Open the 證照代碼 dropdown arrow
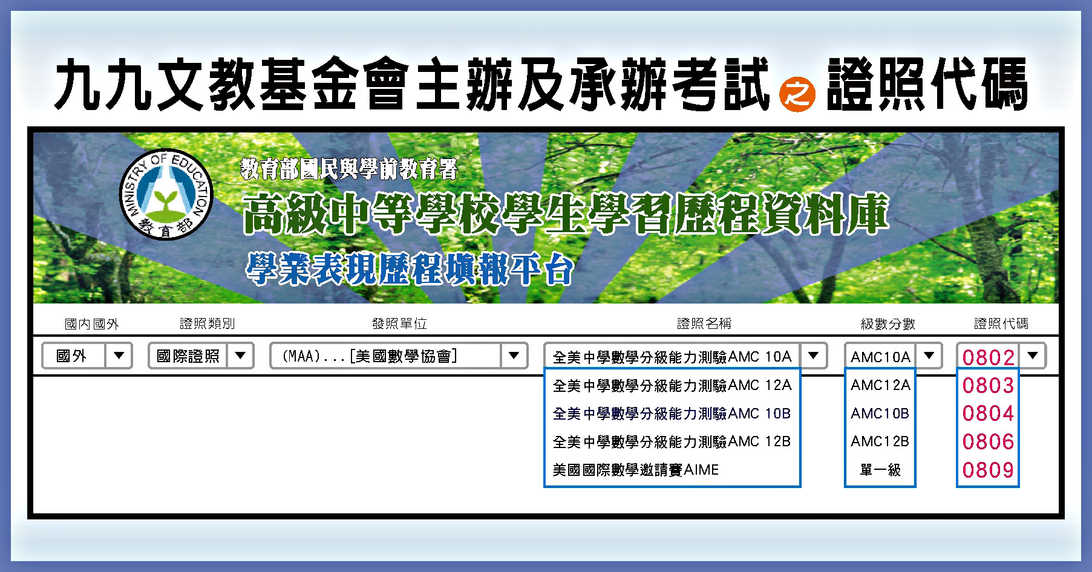This screenshot has height=572, width=1092. tap(1033, 356)
